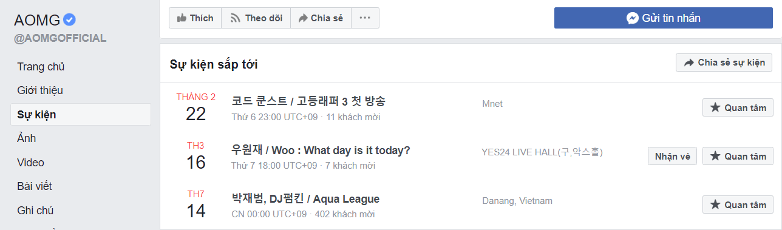782x230 pixels.
Task: Click the Chia sẻ share button
Action: [x=321, y=18]
